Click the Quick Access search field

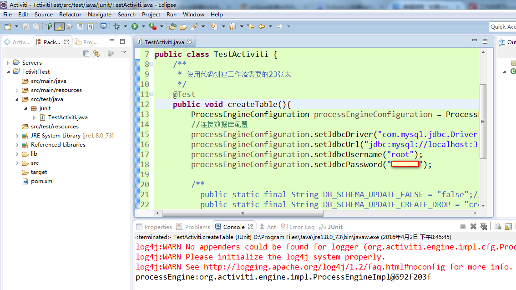pyautogui.click(x=503, y=27)
